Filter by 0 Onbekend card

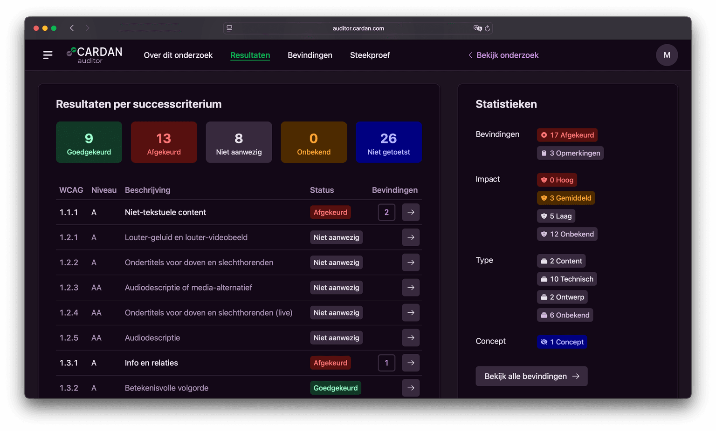(x=314, y=142)
